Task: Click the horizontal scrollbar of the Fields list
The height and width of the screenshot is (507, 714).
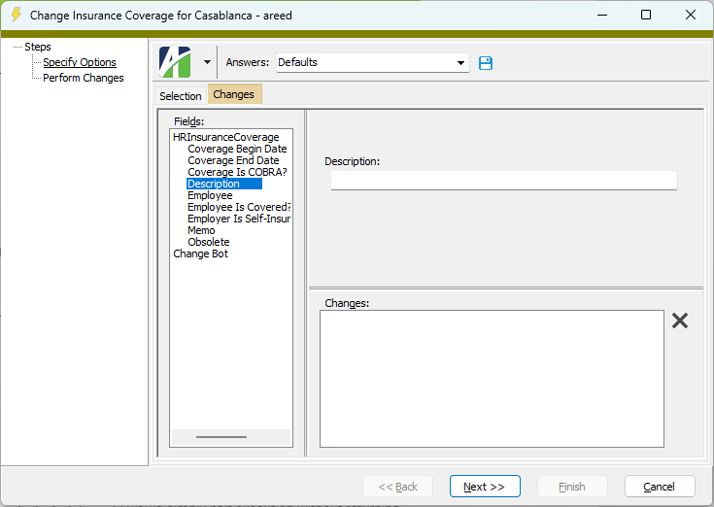Action: tap(231, 437)
